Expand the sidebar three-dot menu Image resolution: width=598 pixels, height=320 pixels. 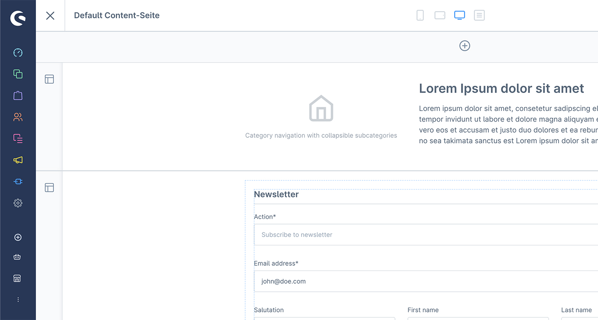(18, 300)
